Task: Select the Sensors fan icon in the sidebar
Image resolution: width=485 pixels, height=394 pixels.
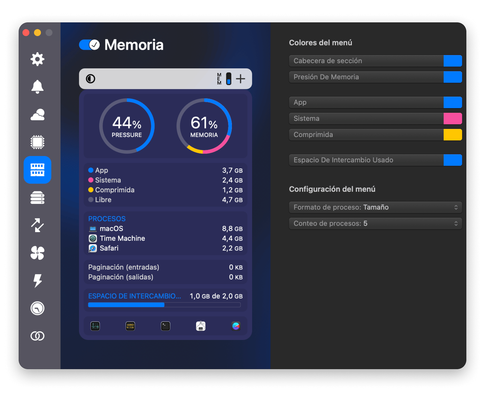Action: (37, 253)
